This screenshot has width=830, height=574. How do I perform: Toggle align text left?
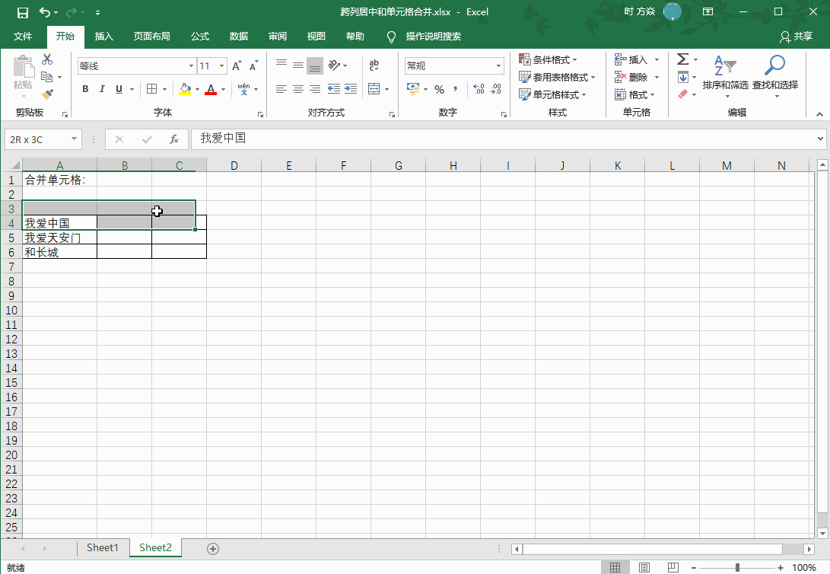pyautogui.click(x=281, y=89)
